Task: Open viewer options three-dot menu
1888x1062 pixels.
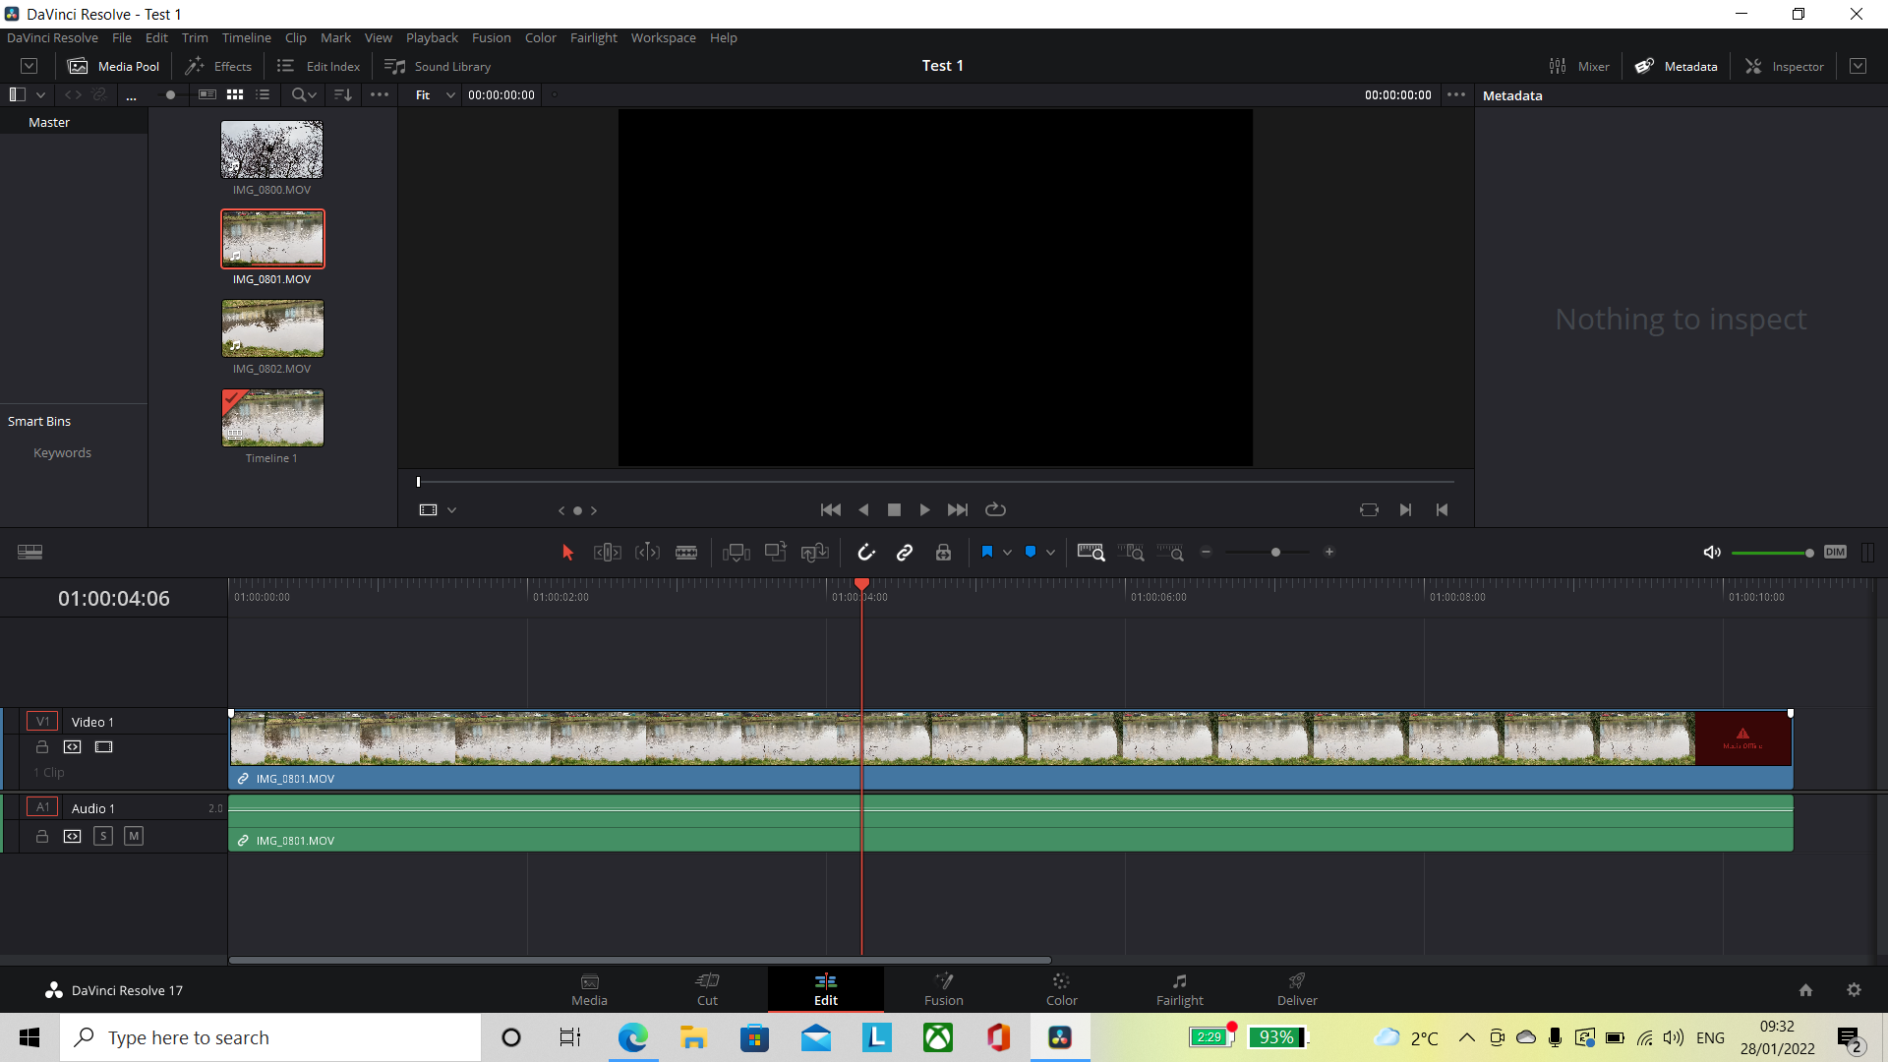Action: 1456,95
